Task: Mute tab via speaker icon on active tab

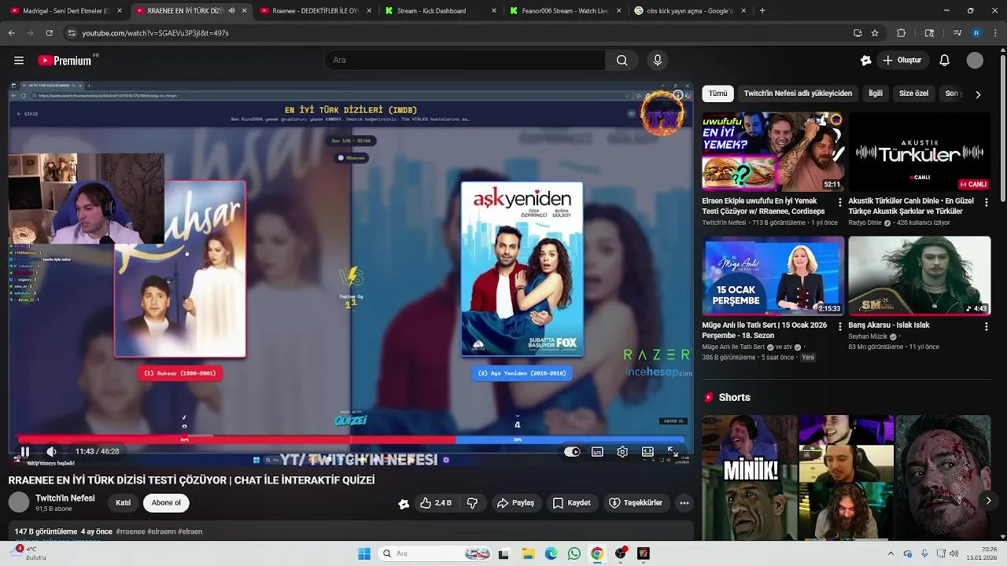Action: tap(231, 11)
